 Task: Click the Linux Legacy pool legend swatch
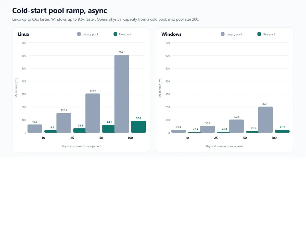[79, 34]
